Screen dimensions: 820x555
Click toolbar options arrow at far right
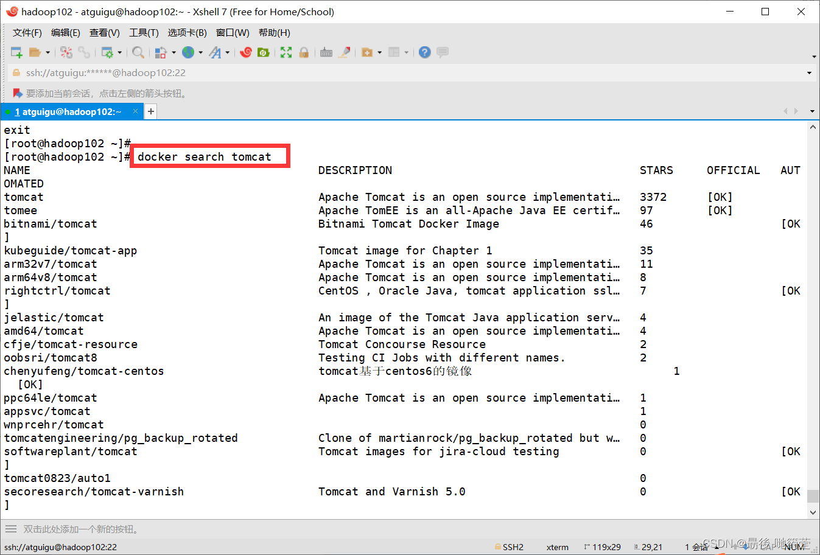pos(814,57)
